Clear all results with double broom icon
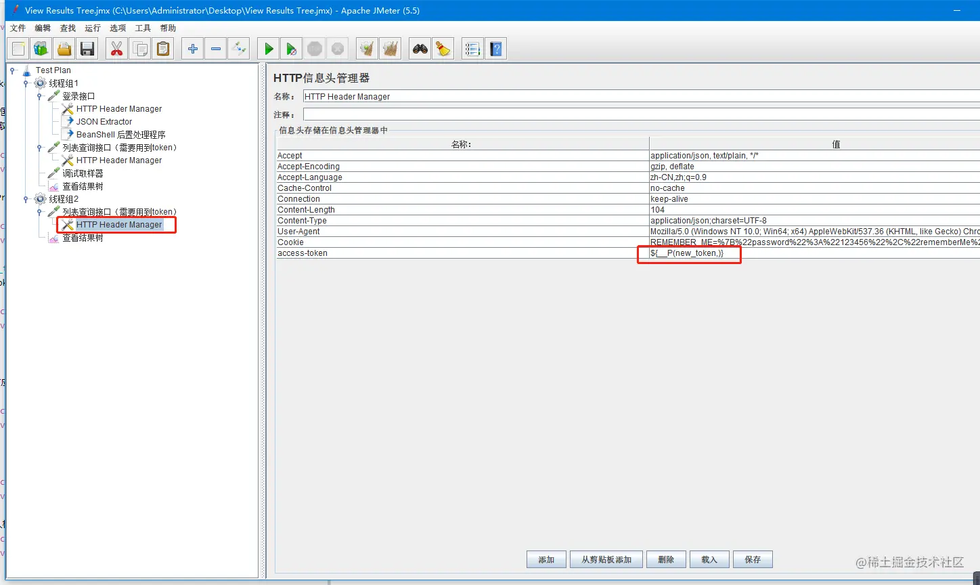 point(391,49)
